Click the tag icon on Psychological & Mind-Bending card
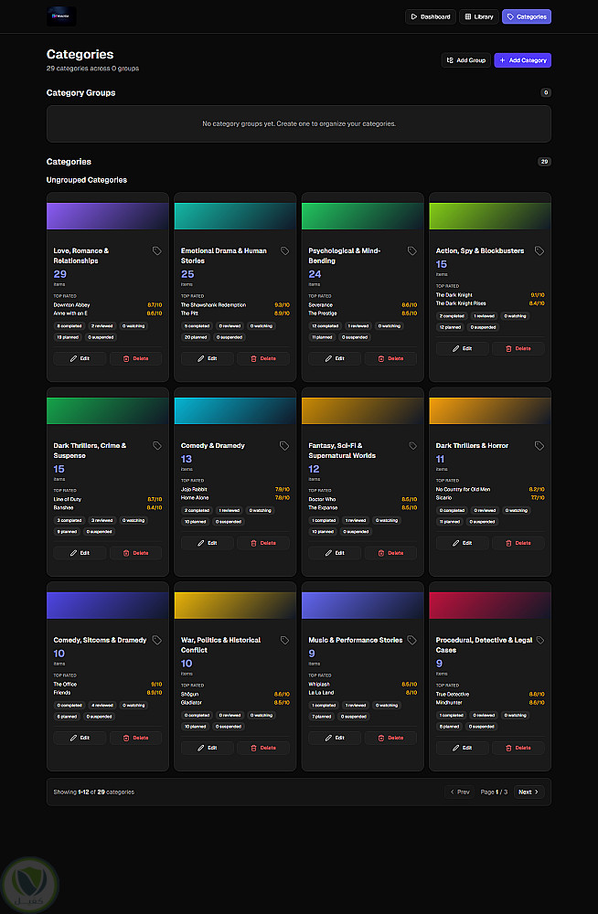598x914 pixels. point(412,250)
